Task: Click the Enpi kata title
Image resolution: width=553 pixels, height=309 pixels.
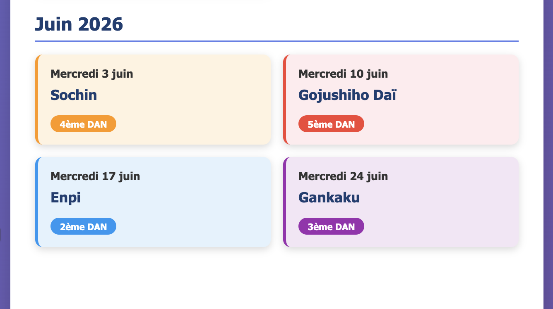Action: [x=65, y=197]
